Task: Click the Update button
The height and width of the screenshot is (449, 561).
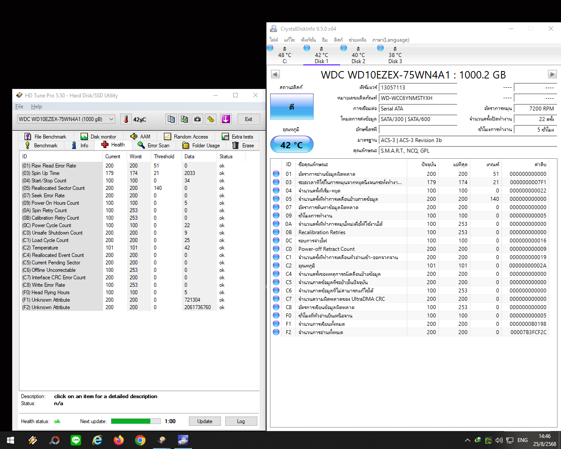Action: 205,421
